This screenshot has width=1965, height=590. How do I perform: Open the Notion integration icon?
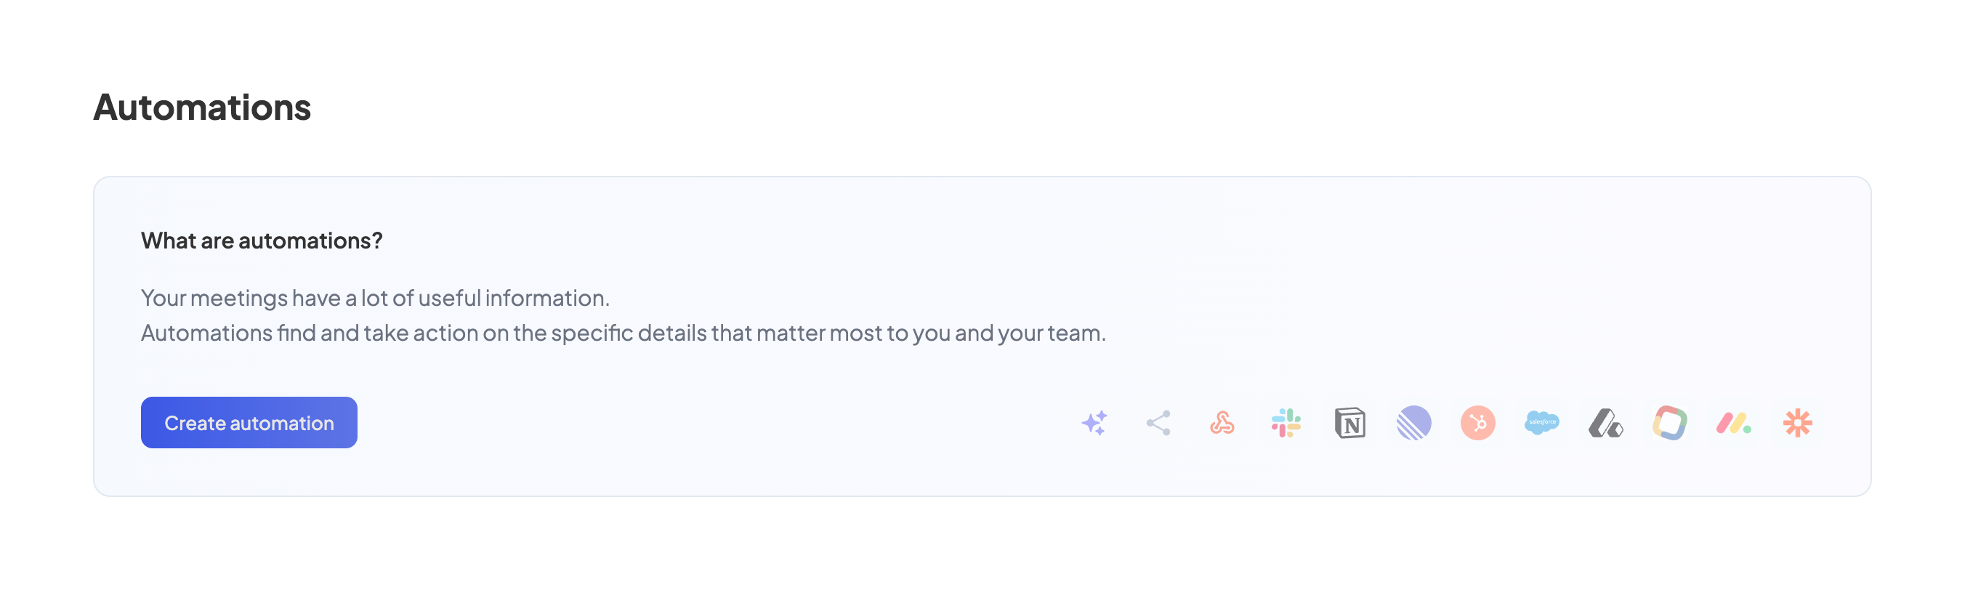[1350, 423]
